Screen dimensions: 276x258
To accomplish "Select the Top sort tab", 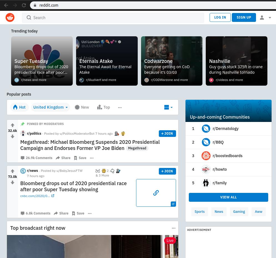I will point(104,107).
